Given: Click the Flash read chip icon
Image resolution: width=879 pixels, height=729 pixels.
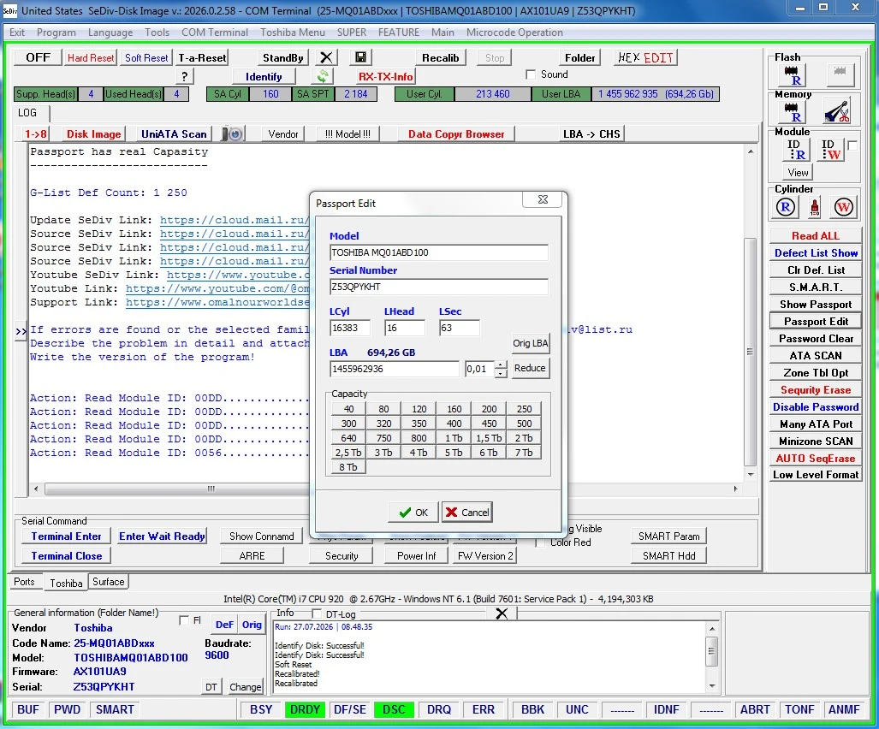Looking at the screenshot, I should coord(792,74).
